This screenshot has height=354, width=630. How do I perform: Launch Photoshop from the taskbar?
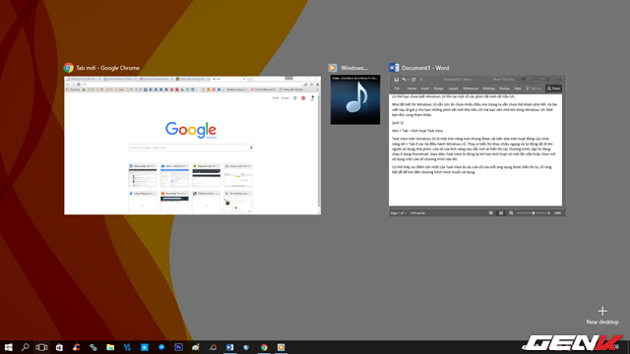(x=178, y=347)
